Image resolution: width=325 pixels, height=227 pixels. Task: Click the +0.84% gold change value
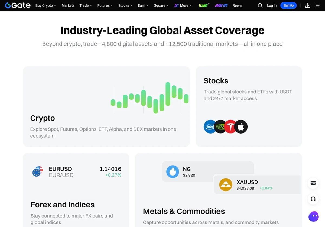tap(266, 188)
